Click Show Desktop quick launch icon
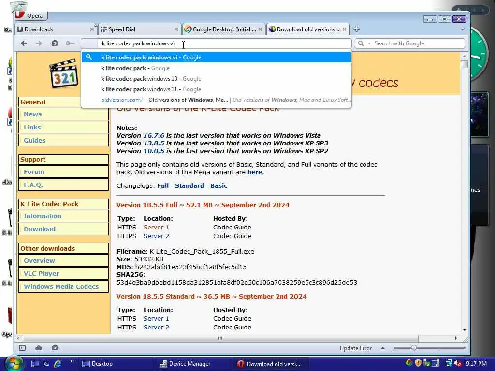 coord(35,364)
